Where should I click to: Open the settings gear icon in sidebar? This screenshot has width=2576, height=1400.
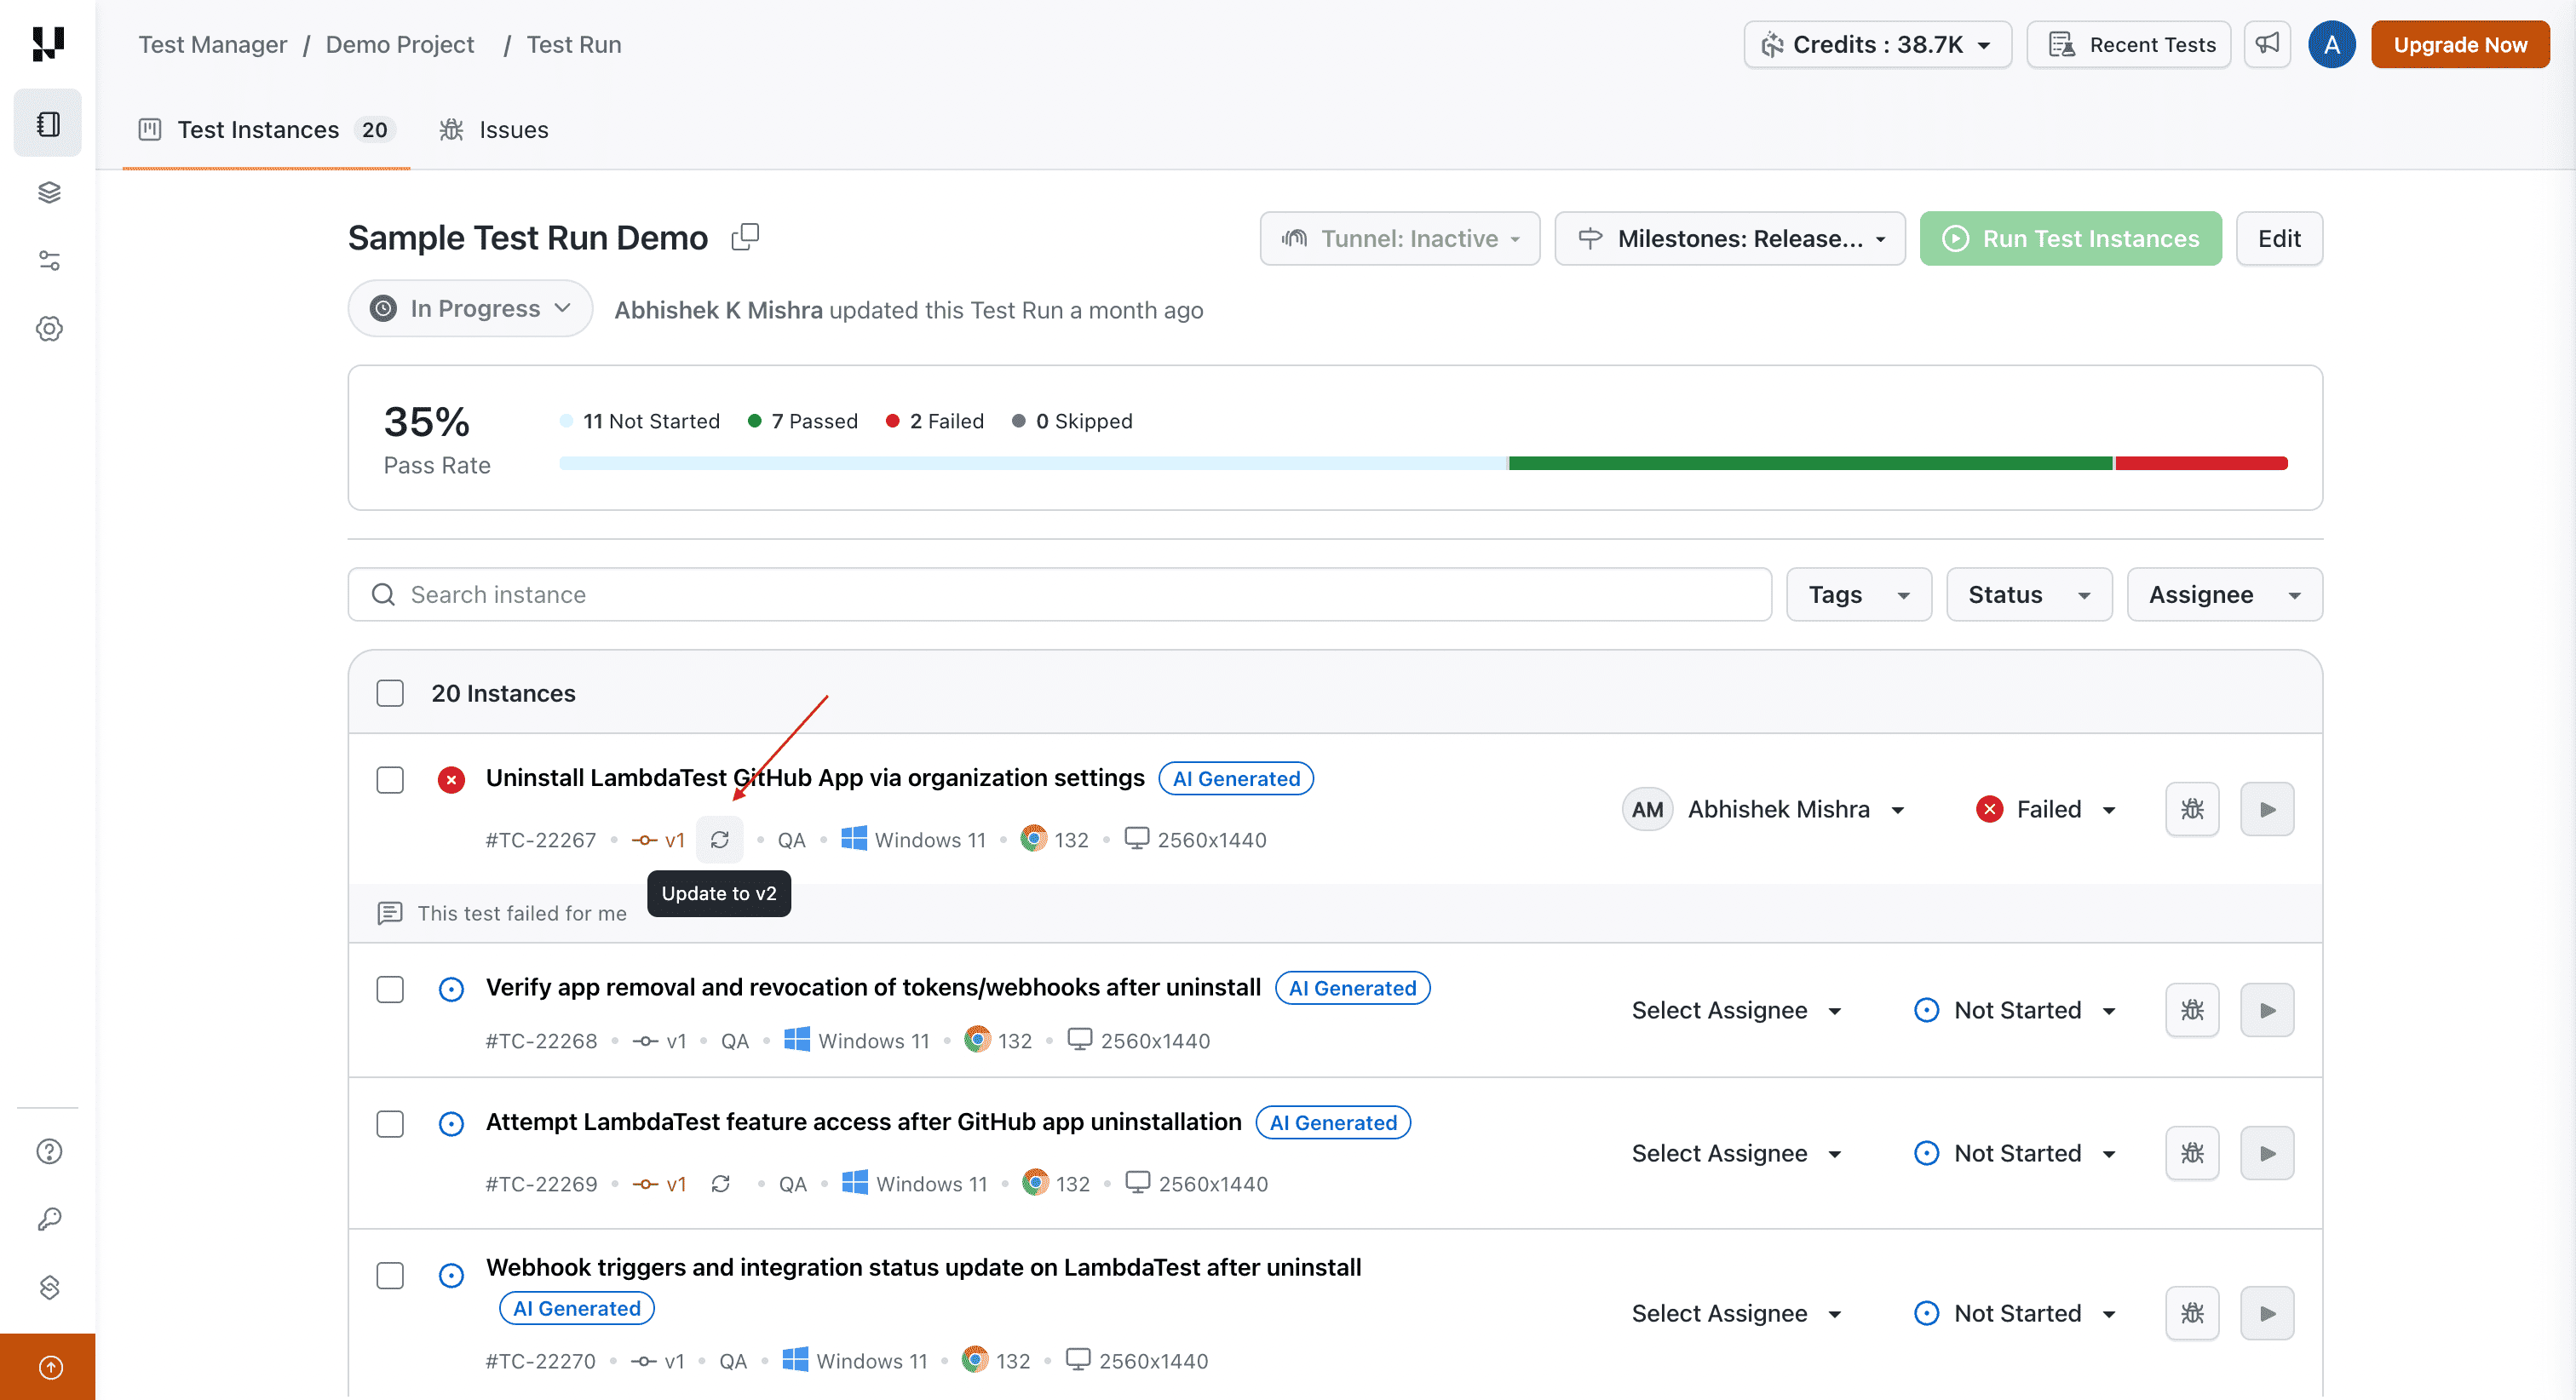pos(48,328)
